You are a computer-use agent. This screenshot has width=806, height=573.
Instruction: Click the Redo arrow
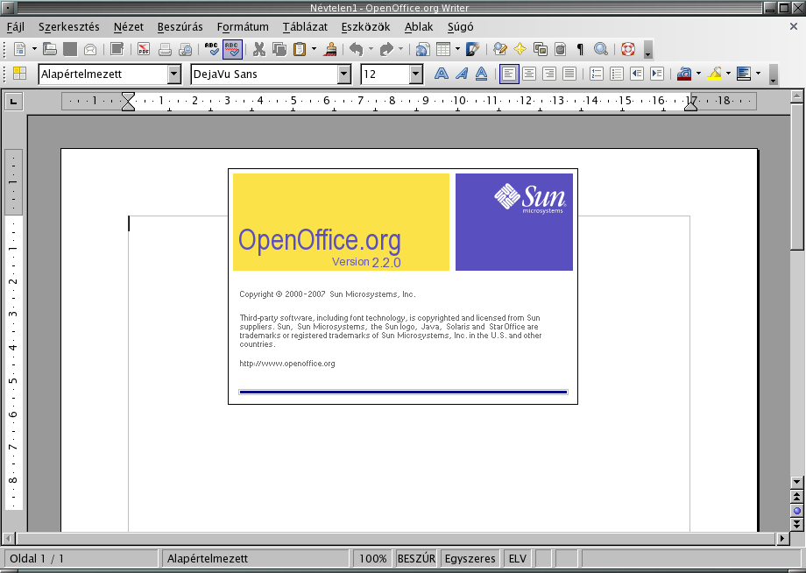(x=386, y=49)
